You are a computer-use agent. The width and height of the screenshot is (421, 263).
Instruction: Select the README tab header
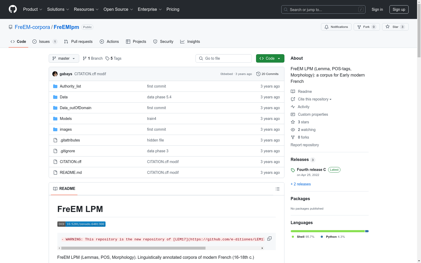click(x=64, y=189)
